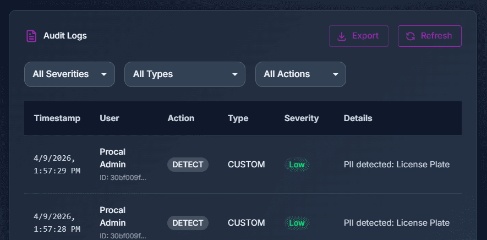The width and height of the screenshot is (487, 240).
Task: Click the download icon in Export
Action: [x=342, y=36]
